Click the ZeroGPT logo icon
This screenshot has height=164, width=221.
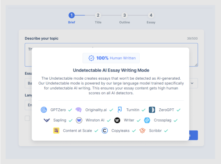click(152, 110)
